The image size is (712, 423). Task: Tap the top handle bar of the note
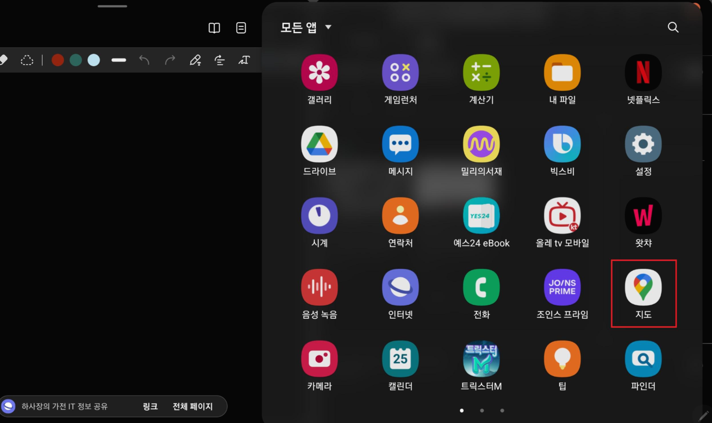[x=113, y=6]
